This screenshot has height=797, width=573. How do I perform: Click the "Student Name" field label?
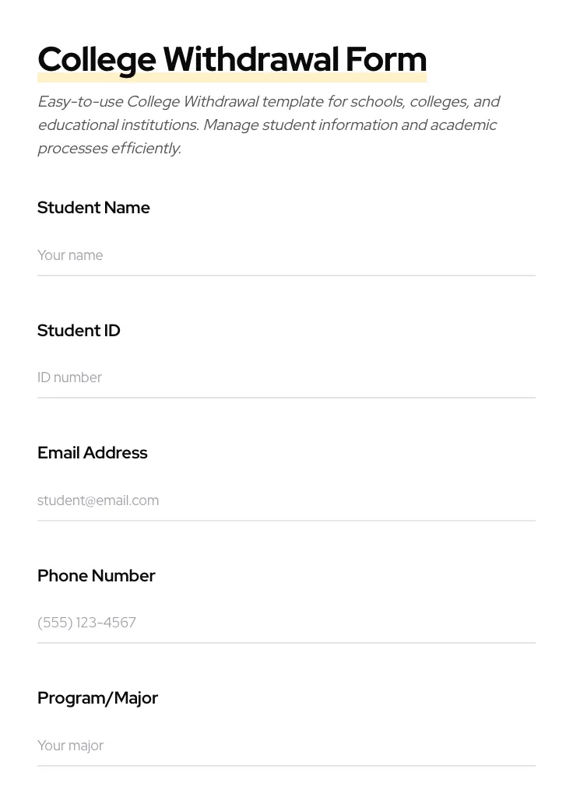tap(93, 208)
